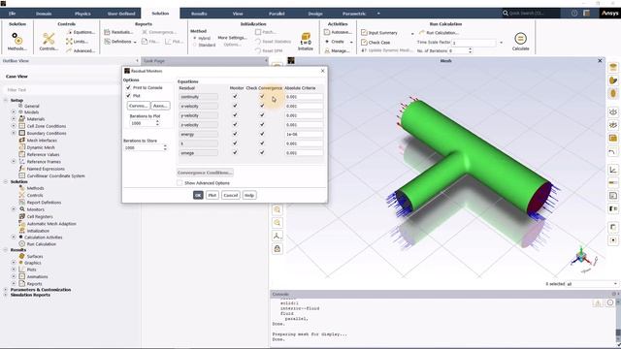
Task: Open the Physics ribbon tab
Action: 82,14
